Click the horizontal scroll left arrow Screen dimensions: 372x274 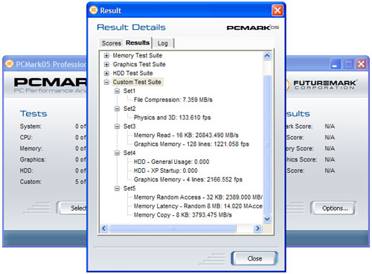(104, 228)
